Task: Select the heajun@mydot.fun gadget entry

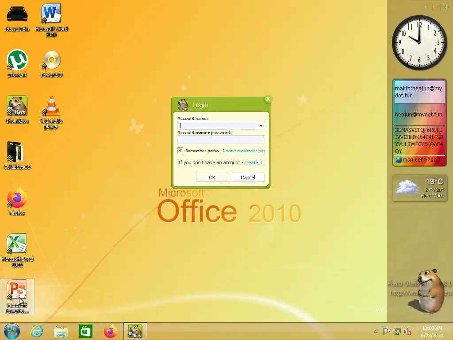Action: pos(419,115)
